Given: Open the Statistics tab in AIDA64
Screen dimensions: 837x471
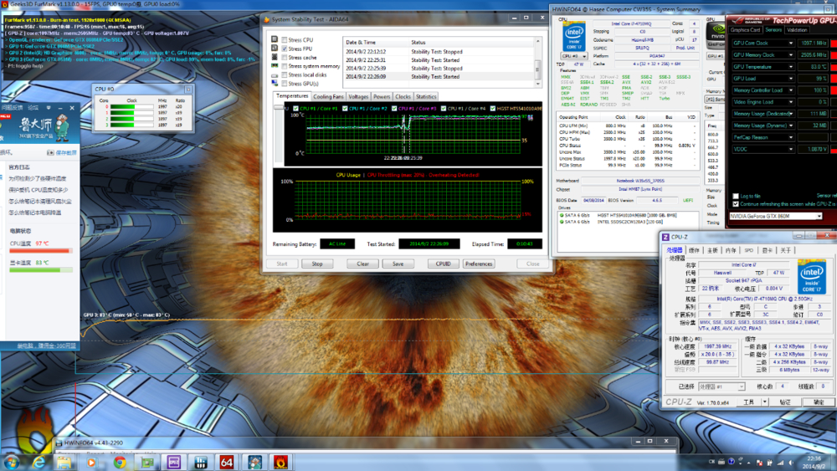Looking at the screenshot, I should pyautogui.click(x=426, y=97).
